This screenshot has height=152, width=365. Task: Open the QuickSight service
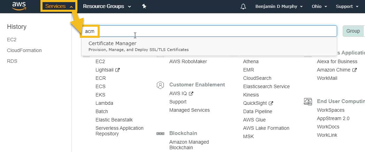pos(255,103)
